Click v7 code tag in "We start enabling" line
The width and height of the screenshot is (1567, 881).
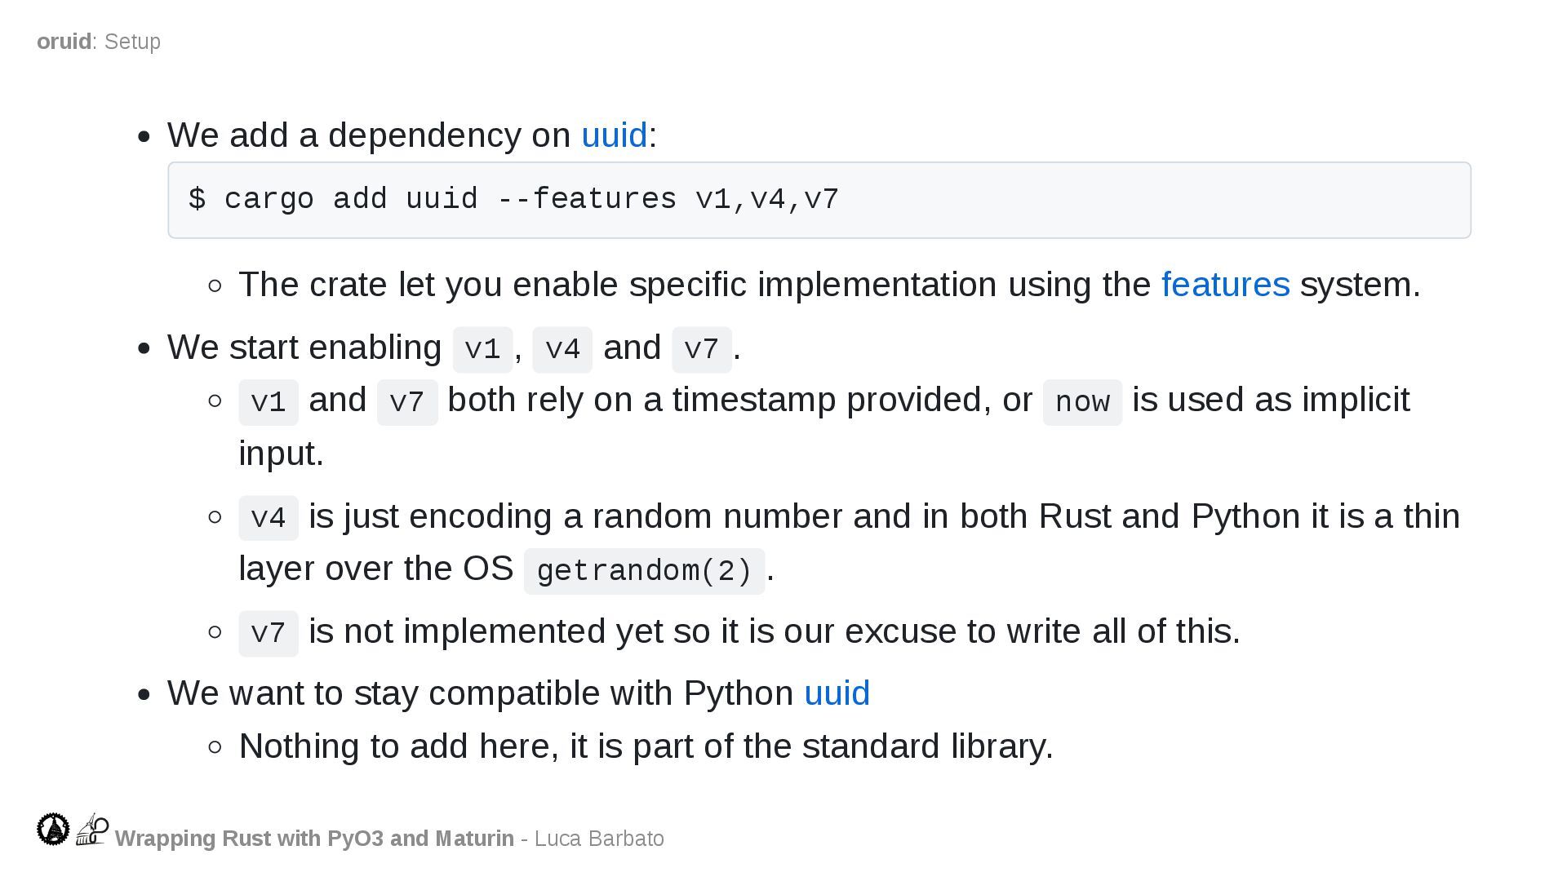tap(701, 350)
